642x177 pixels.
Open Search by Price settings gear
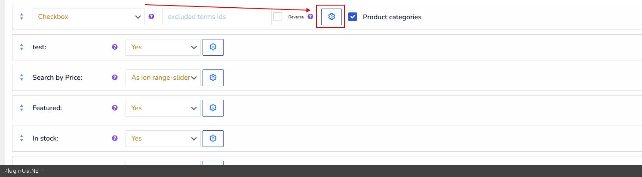[x=213, y=78]
